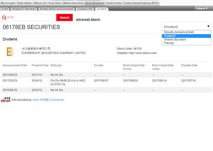This screenshot has width=213, height=151.
Task: Click the 06178EB SECURITIES heading
Action: [x=31, y=27]
